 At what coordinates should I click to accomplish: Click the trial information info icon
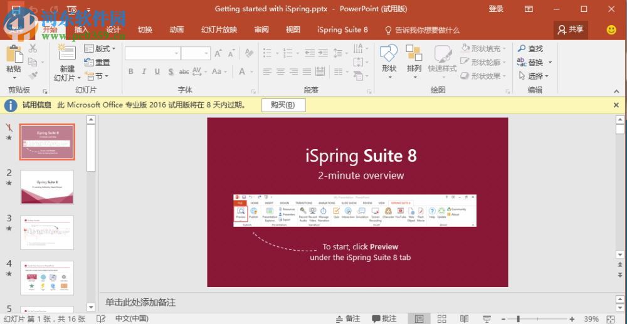tap(11, 105)
